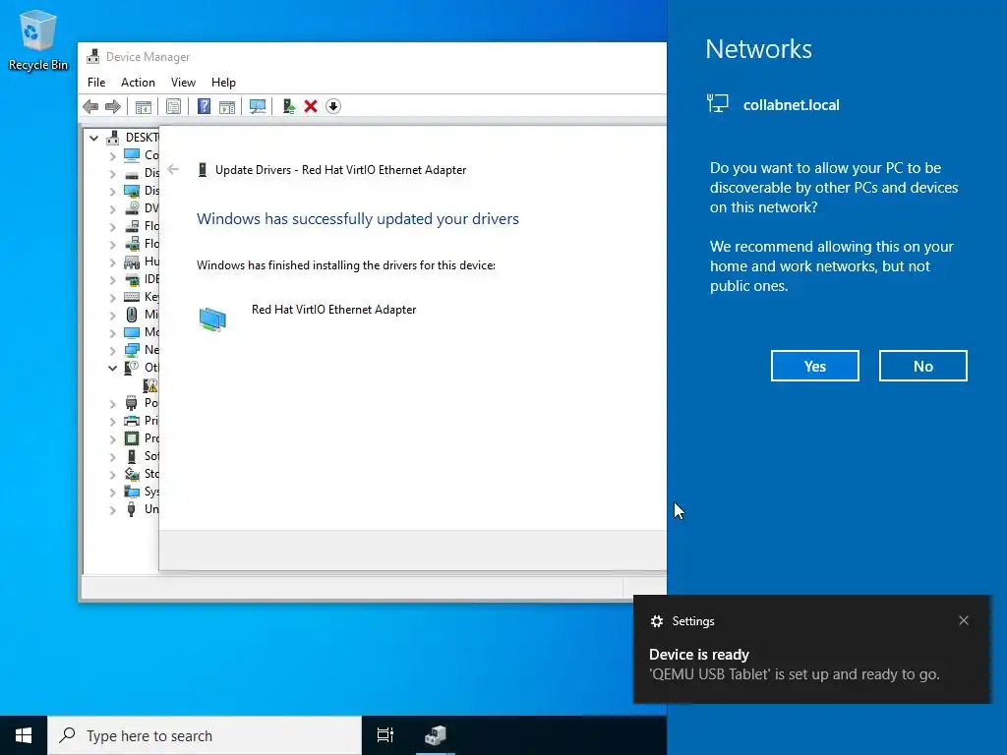Image resolution: width=1007 pixels, height=755 pixels.
Task: Select the 'DESKT' root tree item label
Action: [x=142, y=138]
